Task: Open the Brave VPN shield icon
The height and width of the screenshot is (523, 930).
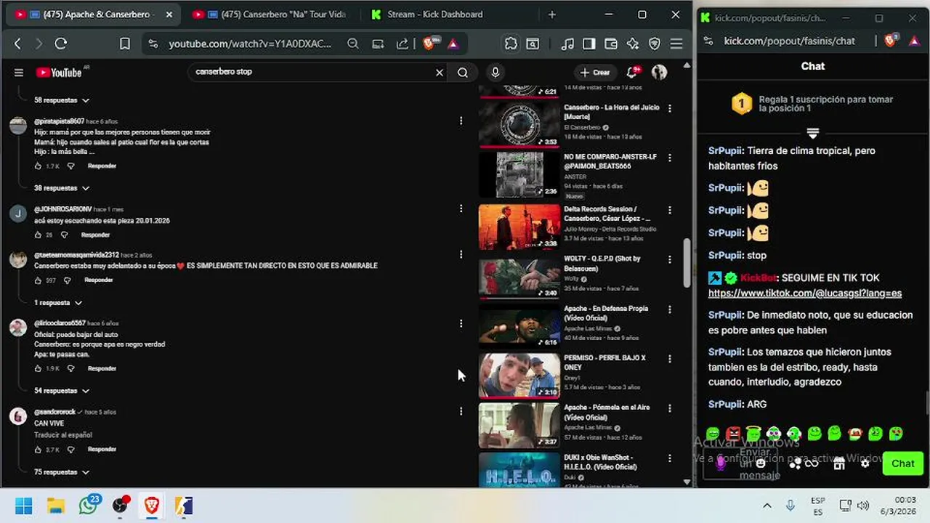Action: [655, 44]
